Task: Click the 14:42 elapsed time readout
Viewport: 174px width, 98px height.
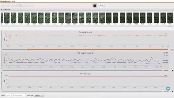Action: pyautogui.click(x=102, y=5)
